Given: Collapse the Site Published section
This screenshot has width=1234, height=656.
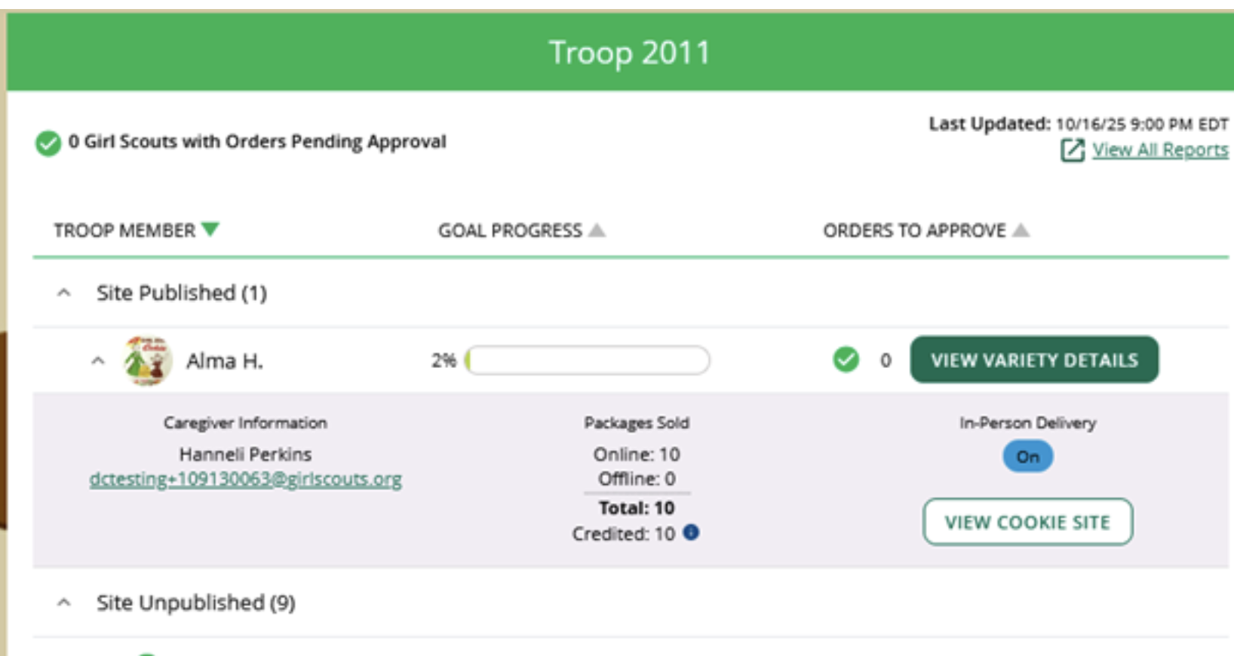Looking at the screenshot, I should (x=65, y=293).
